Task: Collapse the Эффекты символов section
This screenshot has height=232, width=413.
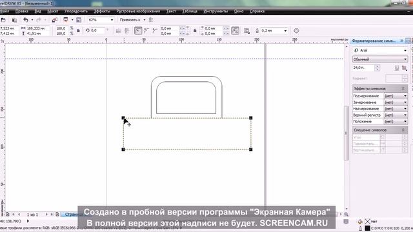Action: (x=403, y=89)
